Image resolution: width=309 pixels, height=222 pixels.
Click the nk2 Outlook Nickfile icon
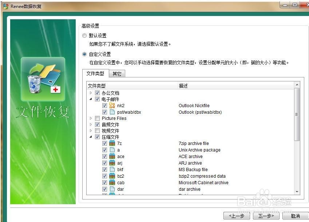pos(112,105)
